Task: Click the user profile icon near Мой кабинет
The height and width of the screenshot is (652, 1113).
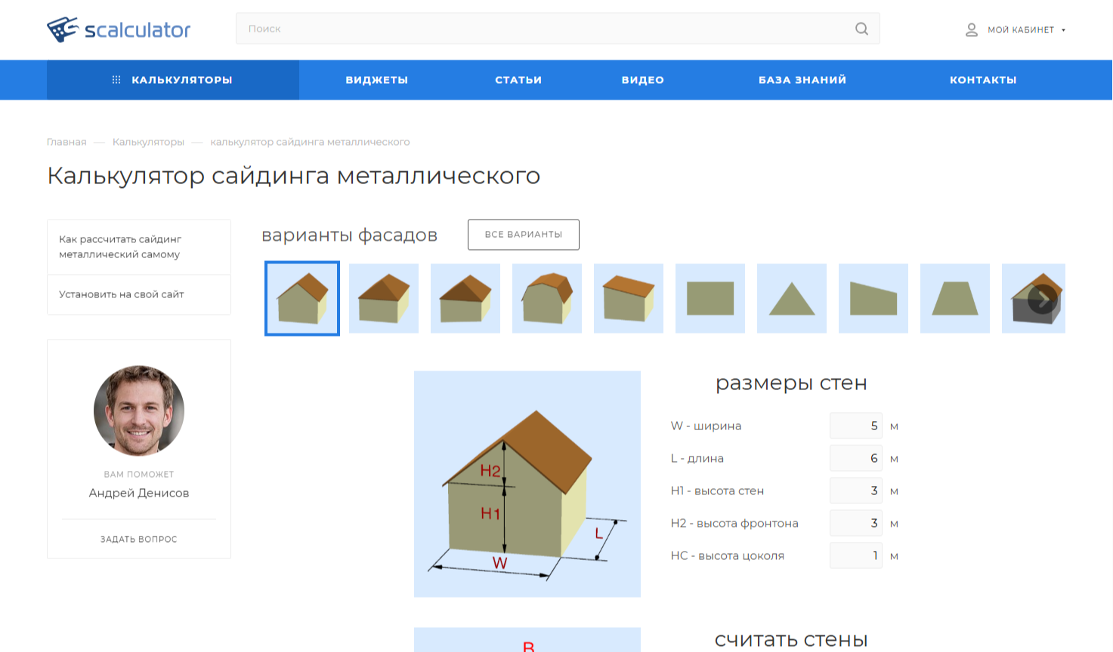Action: click(x=971, y=29)
